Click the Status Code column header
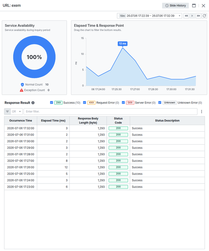Screen dimensions: 209x251 [x=118, y=120]
